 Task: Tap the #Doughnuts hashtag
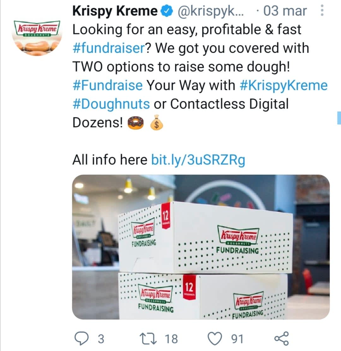click(x=111, y=104)
